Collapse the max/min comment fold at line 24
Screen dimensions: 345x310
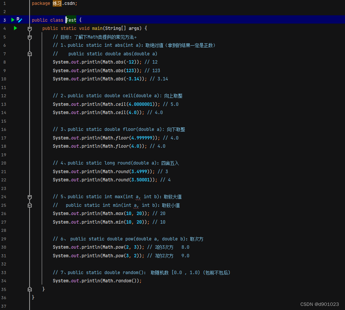tap(30, 197)
